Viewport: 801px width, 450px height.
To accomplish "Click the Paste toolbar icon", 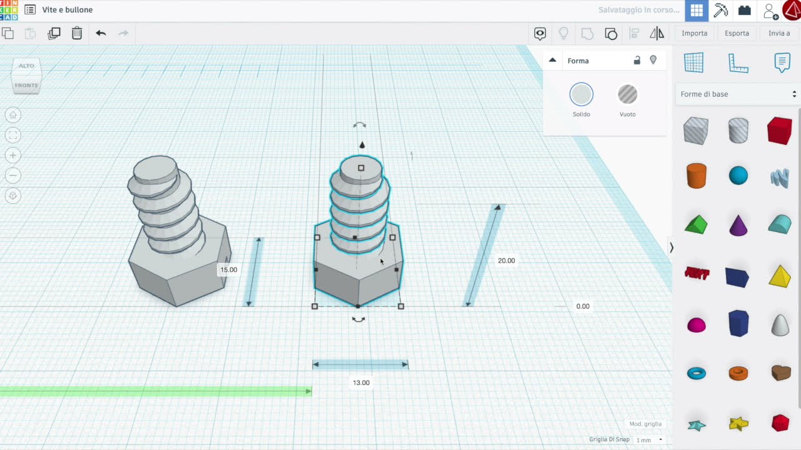I will [x=30, y=33].
